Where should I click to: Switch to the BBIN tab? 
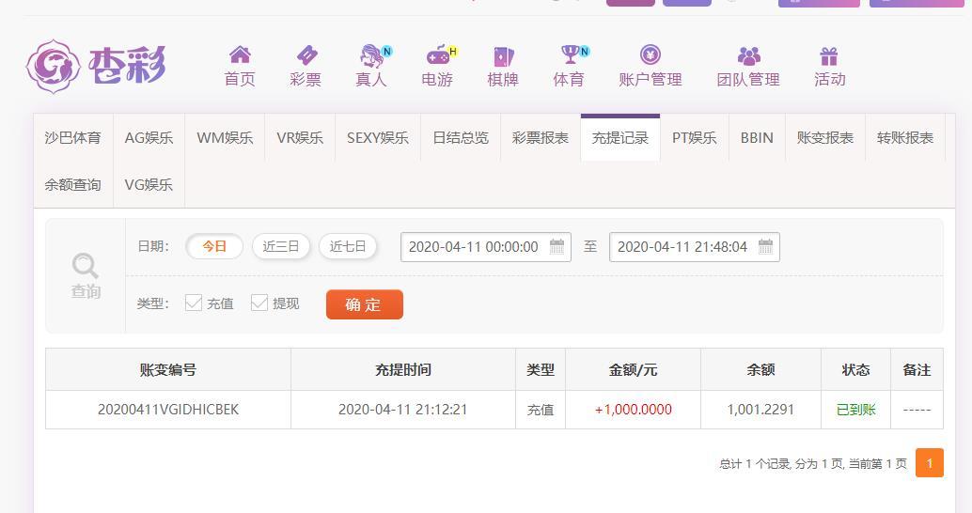tap(757, 137)
